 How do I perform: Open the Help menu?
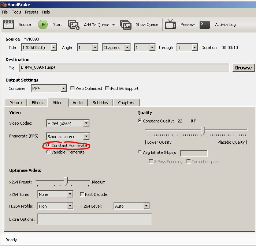pos(46,12)
